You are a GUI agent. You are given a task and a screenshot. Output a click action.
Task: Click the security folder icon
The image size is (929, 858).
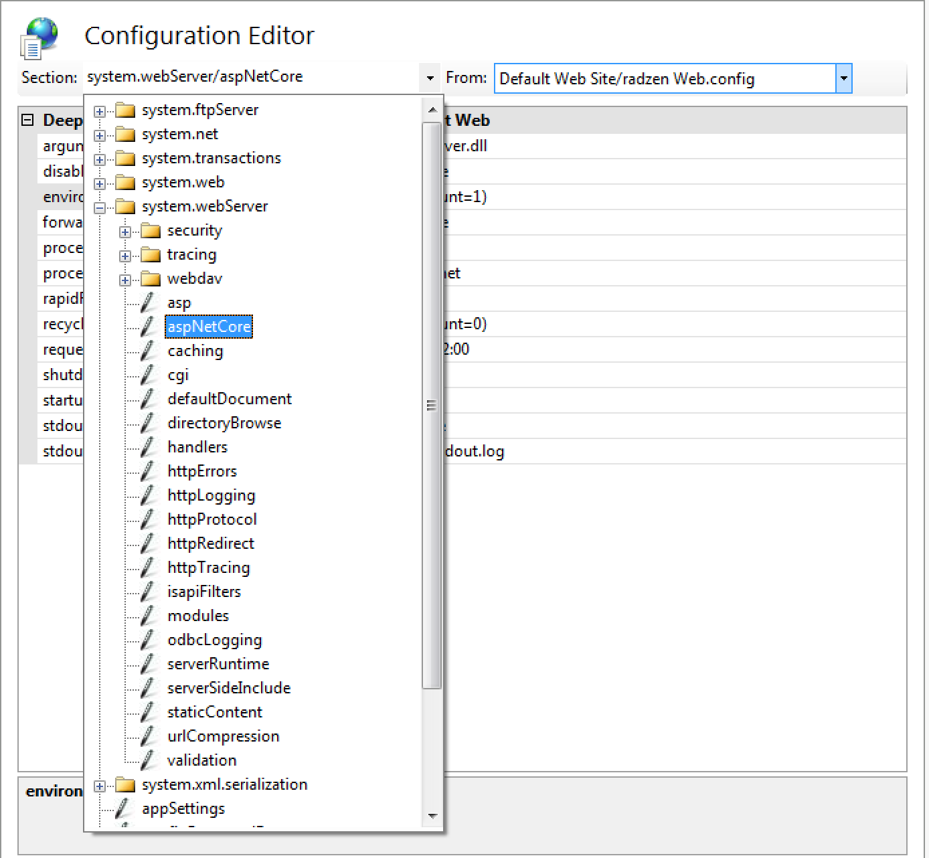[151, 231]
